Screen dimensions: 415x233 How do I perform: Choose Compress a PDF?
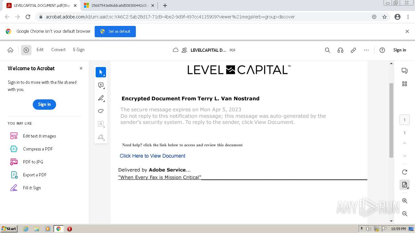[31, 149]
